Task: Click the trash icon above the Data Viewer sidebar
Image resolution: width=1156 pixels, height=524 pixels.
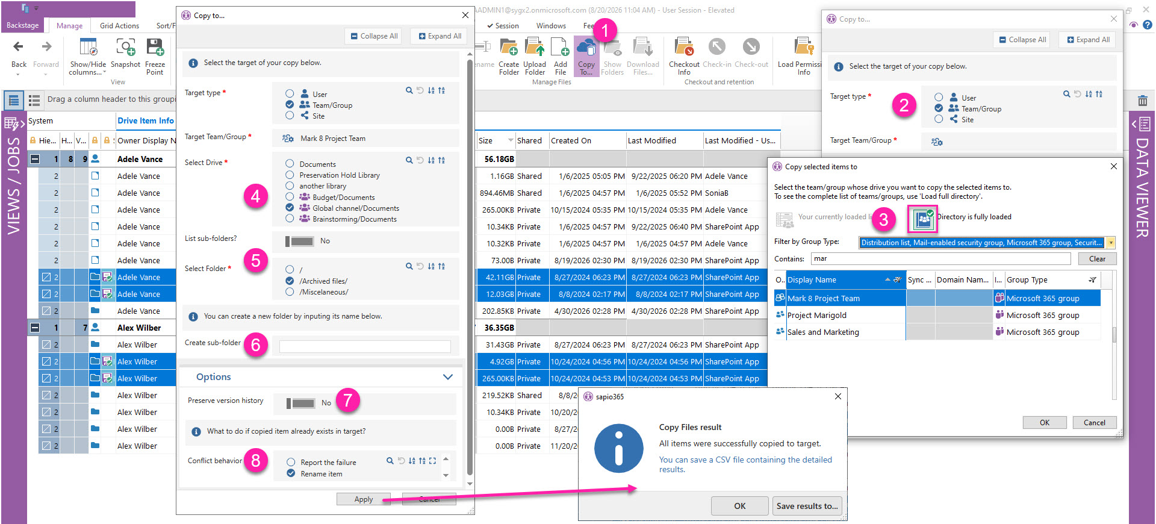Action: click(x=1143, y=100)
